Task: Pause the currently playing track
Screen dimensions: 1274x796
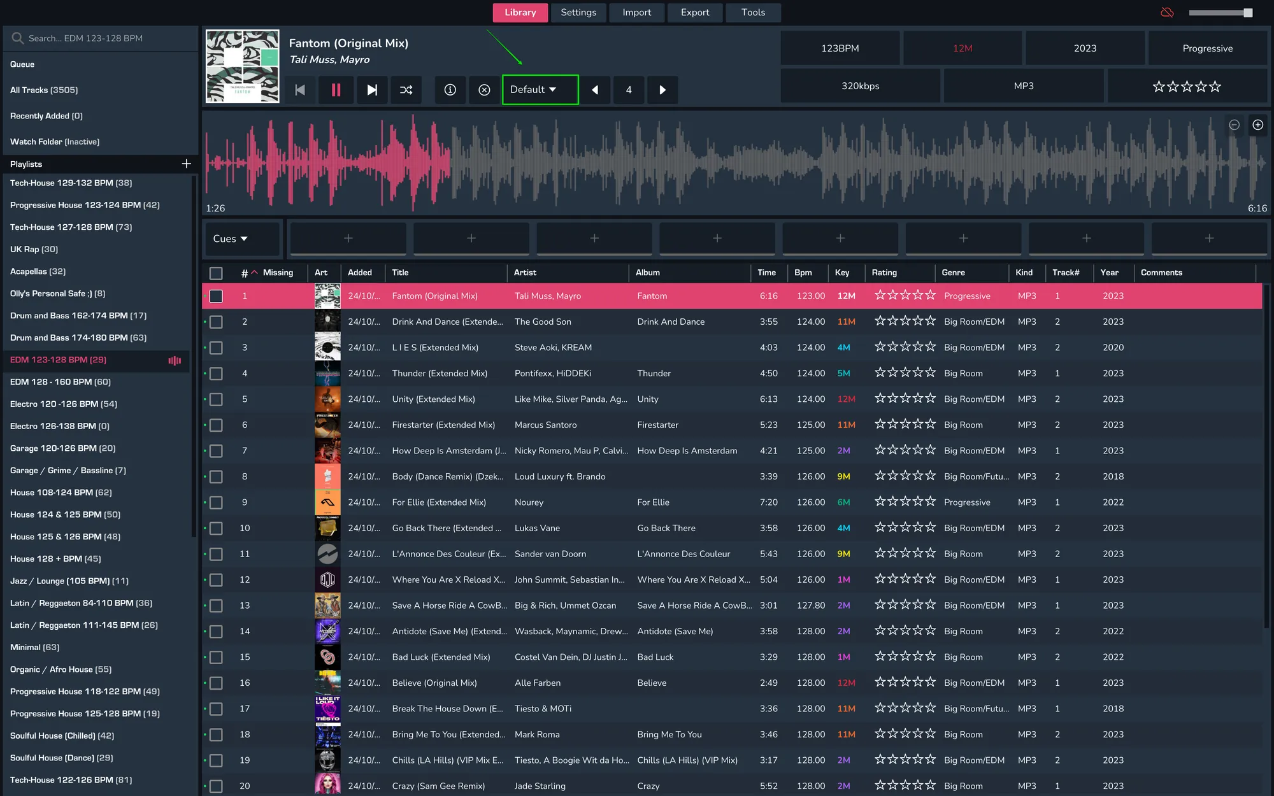Action: pos(336,90)
